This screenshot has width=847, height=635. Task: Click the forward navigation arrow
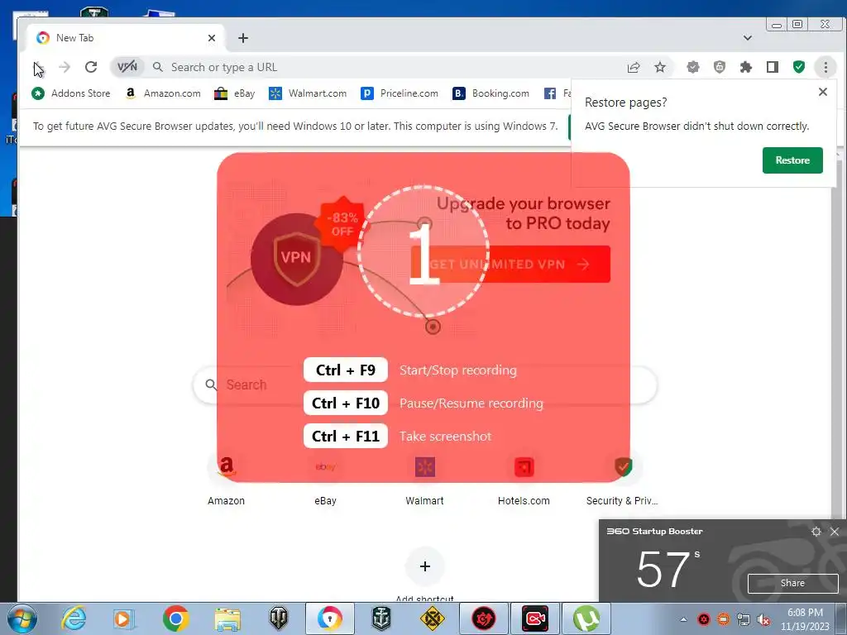tap(65, 67)
